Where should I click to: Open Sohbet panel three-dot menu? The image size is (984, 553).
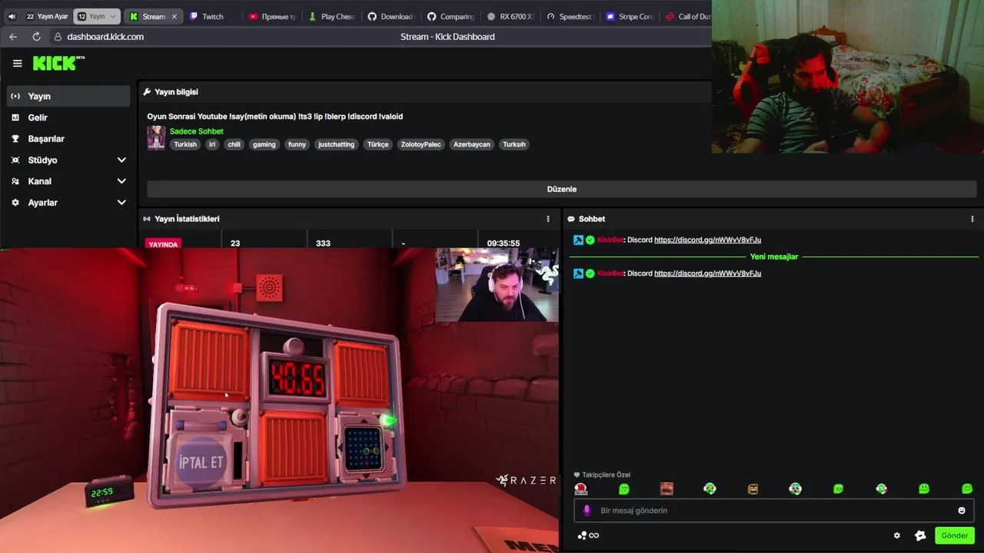tap(972, 219)
